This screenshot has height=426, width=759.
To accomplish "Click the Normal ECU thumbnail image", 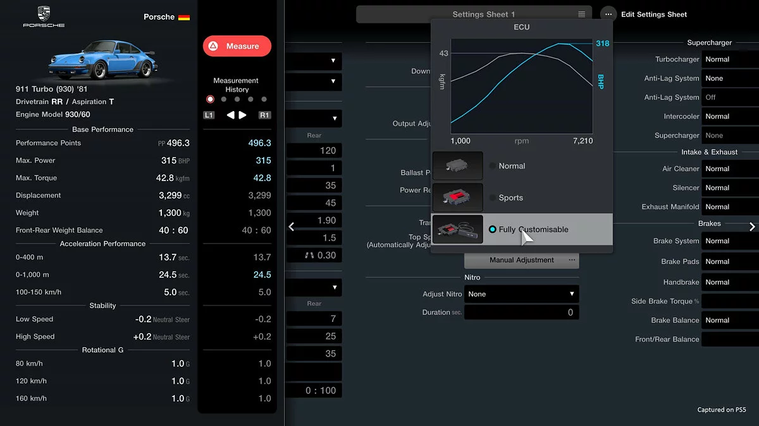I will click(457, 166).
